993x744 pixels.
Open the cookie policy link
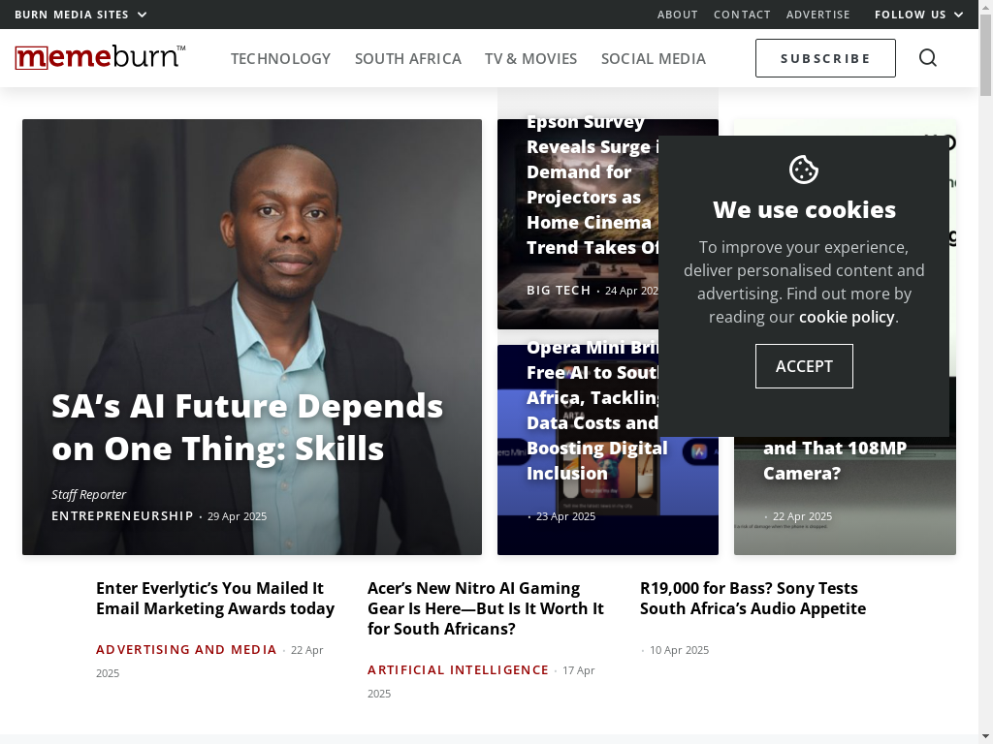tap(847, 317)
